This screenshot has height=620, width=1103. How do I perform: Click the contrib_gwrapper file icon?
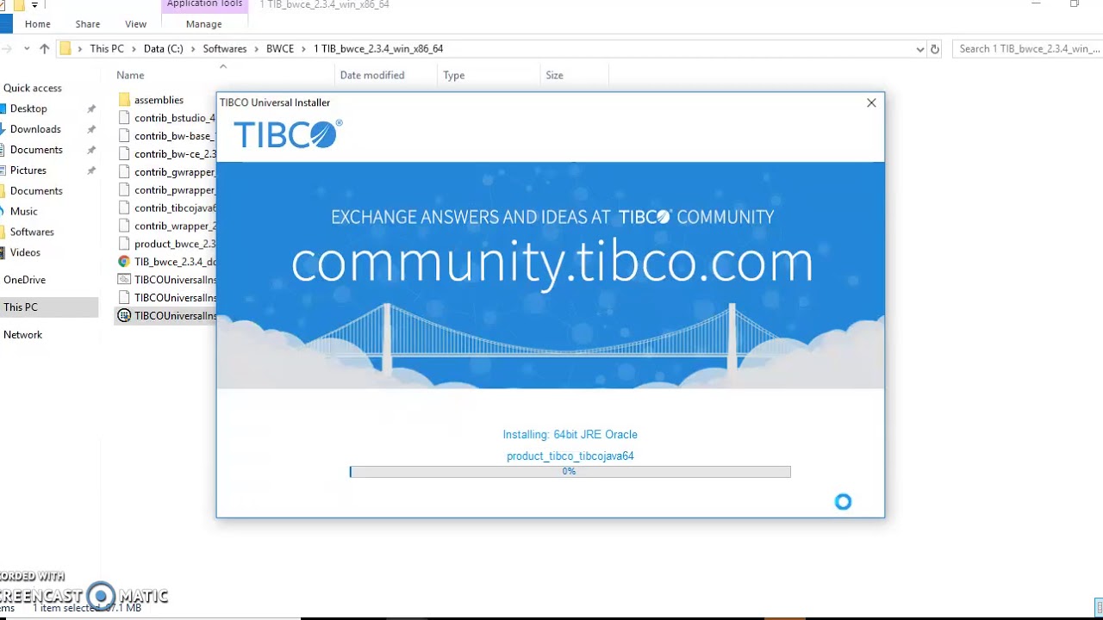(x=124, y=172)
